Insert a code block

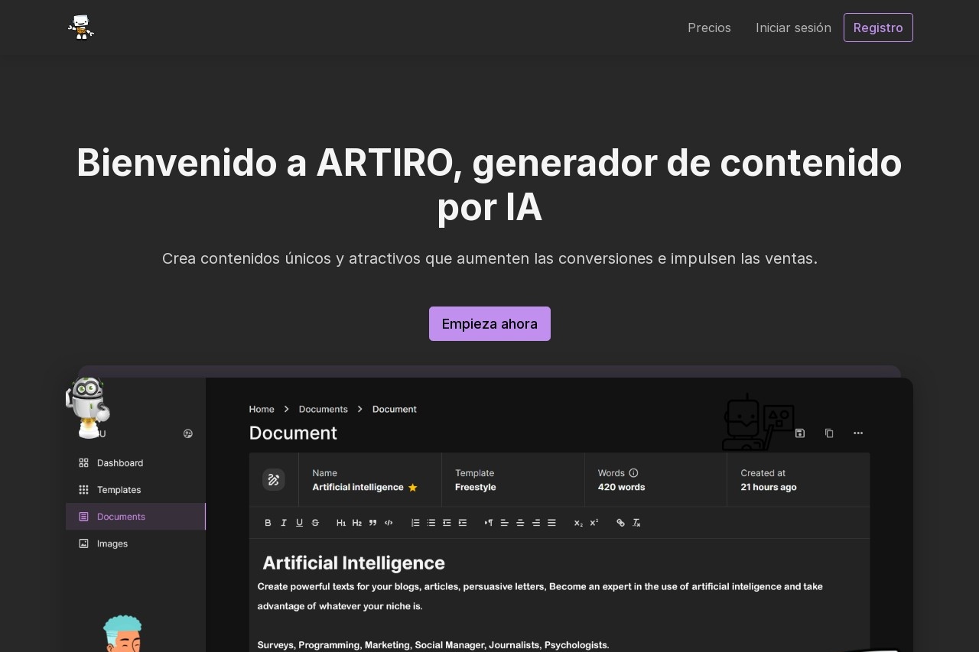point(389,523)
